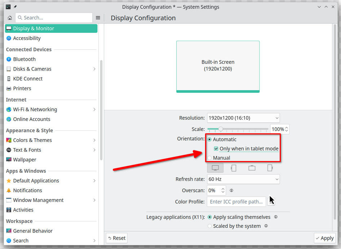Click the Scale percentage spinbox
This screenshot has height=249, width=341.
(280, 129)
